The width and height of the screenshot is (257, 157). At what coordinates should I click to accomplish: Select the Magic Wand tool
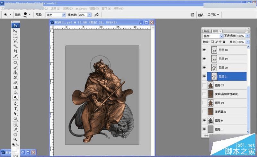[x=15, y=46]
